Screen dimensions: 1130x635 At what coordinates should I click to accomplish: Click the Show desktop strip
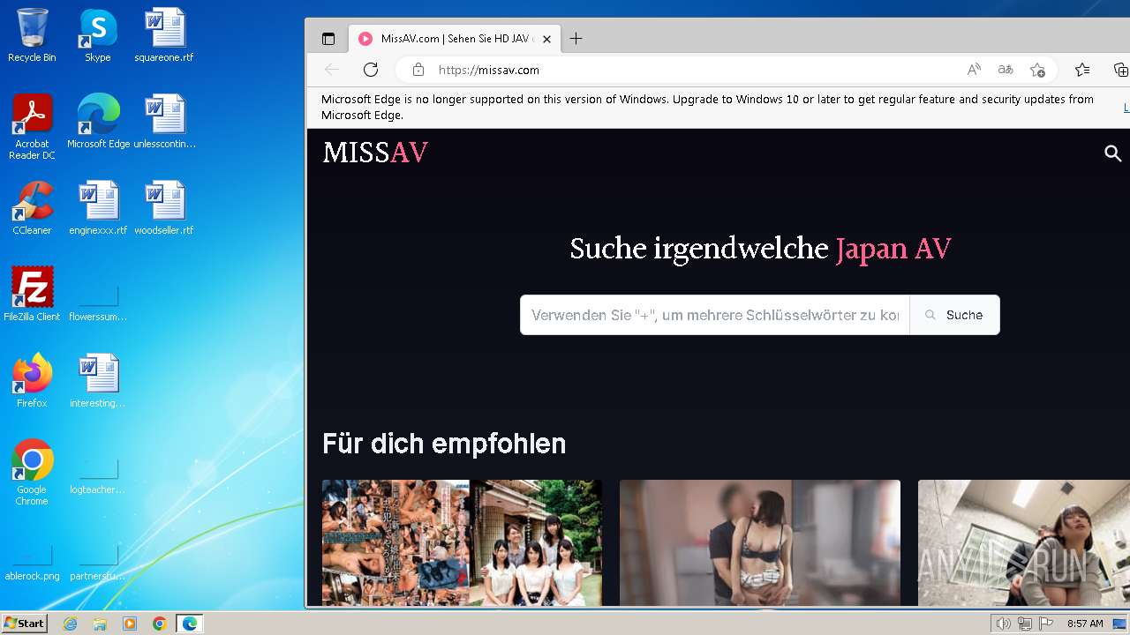(x=1120, y=624)
